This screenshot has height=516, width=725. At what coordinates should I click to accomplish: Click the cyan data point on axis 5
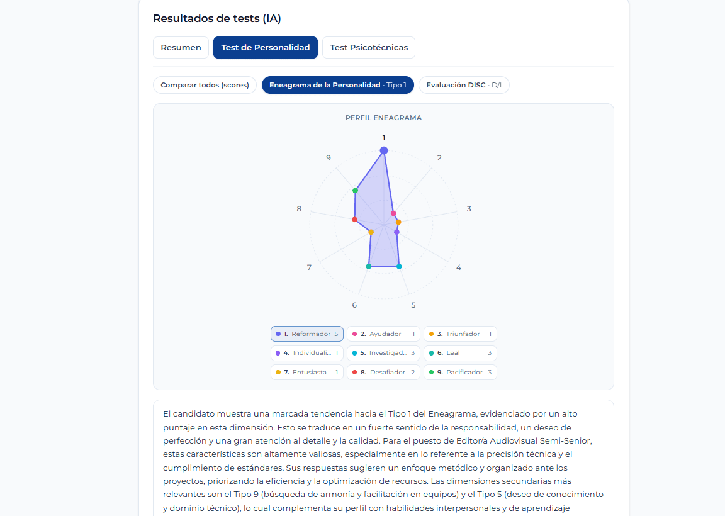click(399, 266)
